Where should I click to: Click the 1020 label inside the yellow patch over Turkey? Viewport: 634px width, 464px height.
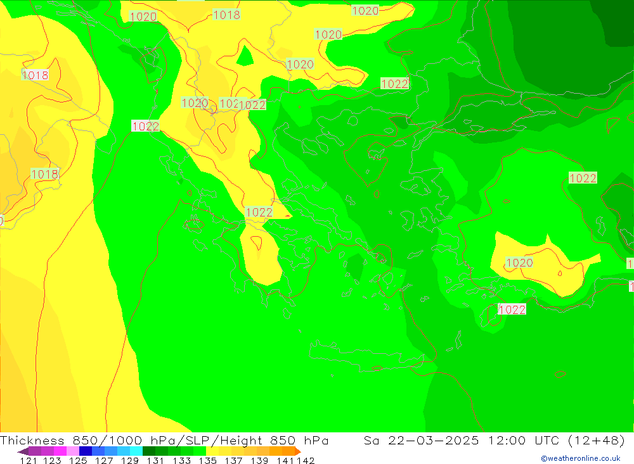[519, 263]
